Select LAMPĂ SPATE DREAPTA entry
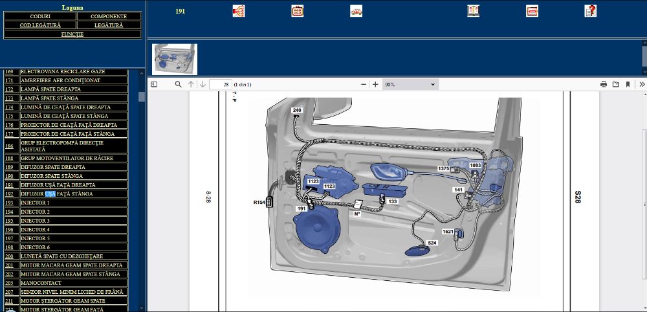This screenshot has width=647, height=312. click(74, 89)
